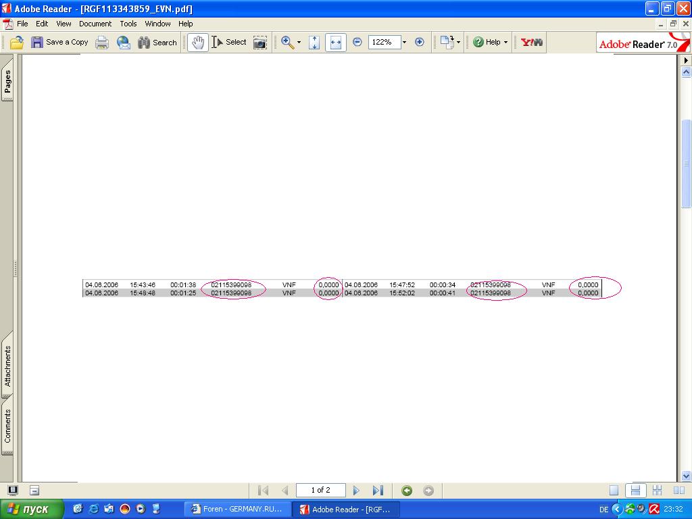The width and height of the screenshot is (692, 519).
Task: Switch to Continuous page layout
Action: tap(635, 491)
